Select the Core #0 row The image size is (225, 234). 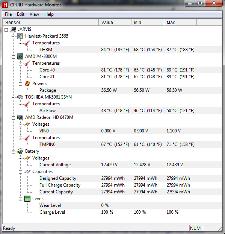tap(130, 70)
